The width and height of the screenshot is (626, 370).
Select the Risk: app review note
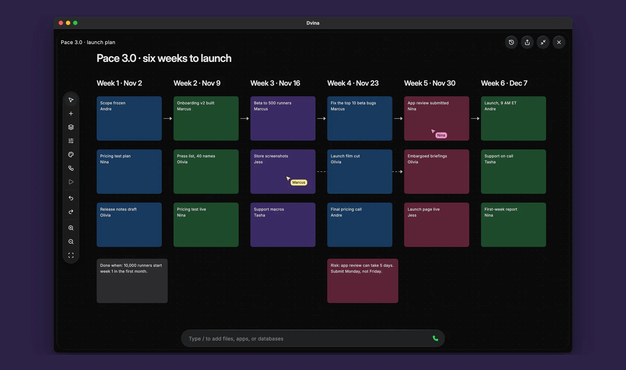(x=363, y=281)
